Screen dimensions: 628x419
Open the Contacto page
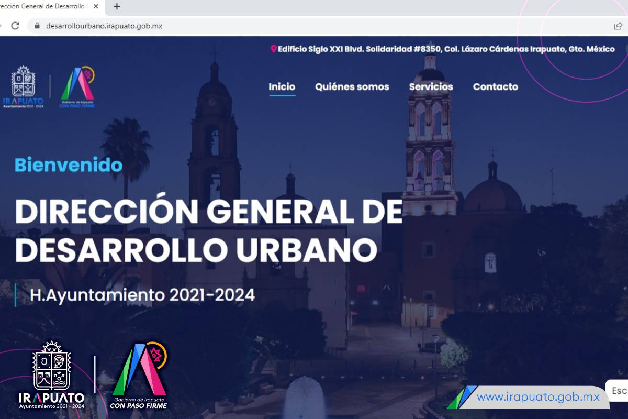pos(496,87)
